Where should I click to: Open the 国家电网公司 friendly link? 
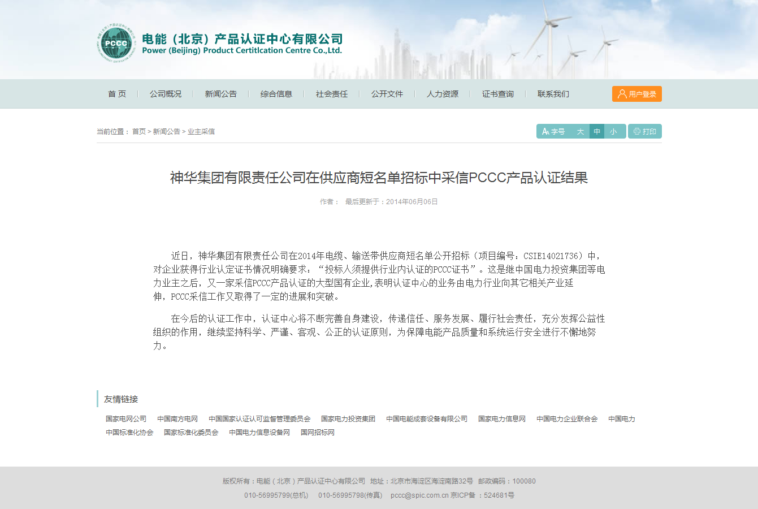point(126,419)
